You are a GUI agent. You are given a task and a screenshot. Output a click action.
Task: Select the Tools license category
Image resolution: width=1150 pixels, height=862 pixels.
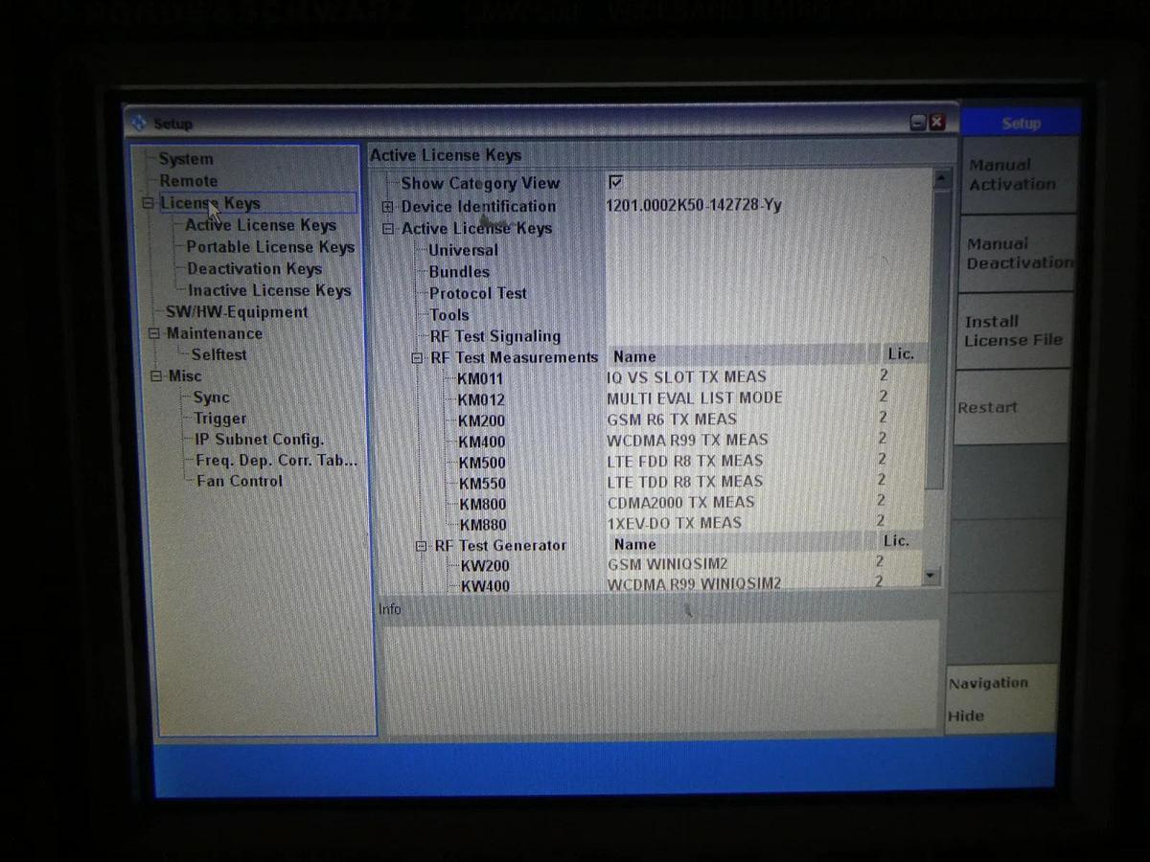pos(449,315)
